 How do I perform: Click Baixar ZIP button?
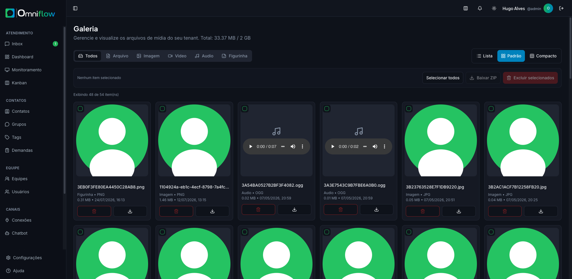(x=483, y=78)
